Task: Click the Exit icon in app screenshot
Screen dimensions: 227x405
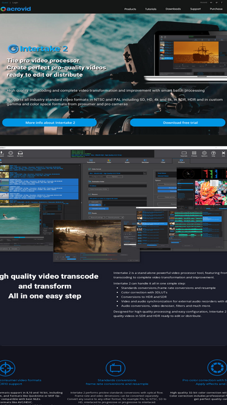Action: coord(223,154)
